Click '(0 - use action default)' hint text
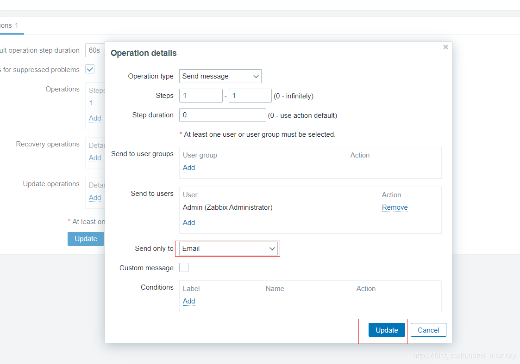This screenshot has width=520, height=364. click(302, 115)
